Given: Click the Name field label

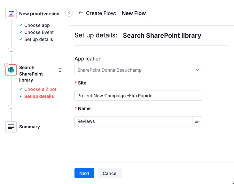Looking at the screenshot, I should (x=84, y=108).
